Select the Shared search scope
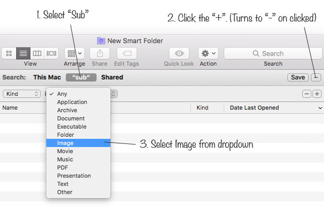This screenshot has width=324, height=207. point(112,77)
